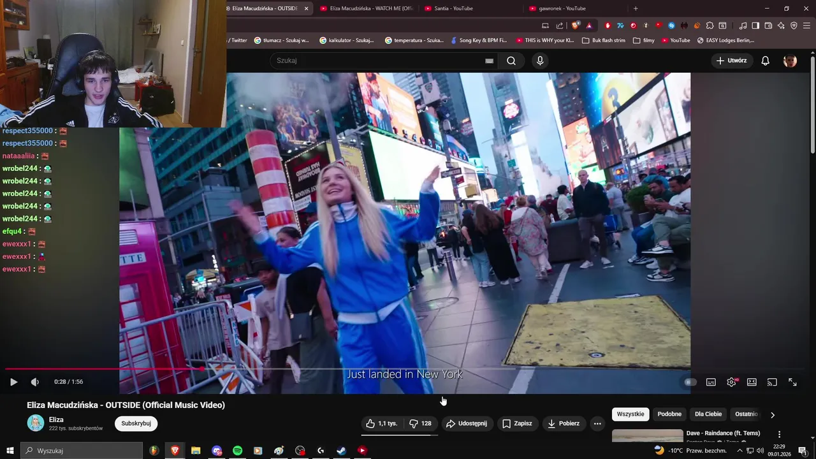This screenshot has width=816, height=459.
Task: Open the browser extensions puzzle icon
Action: pyautogui.click(x=710, y=25)
